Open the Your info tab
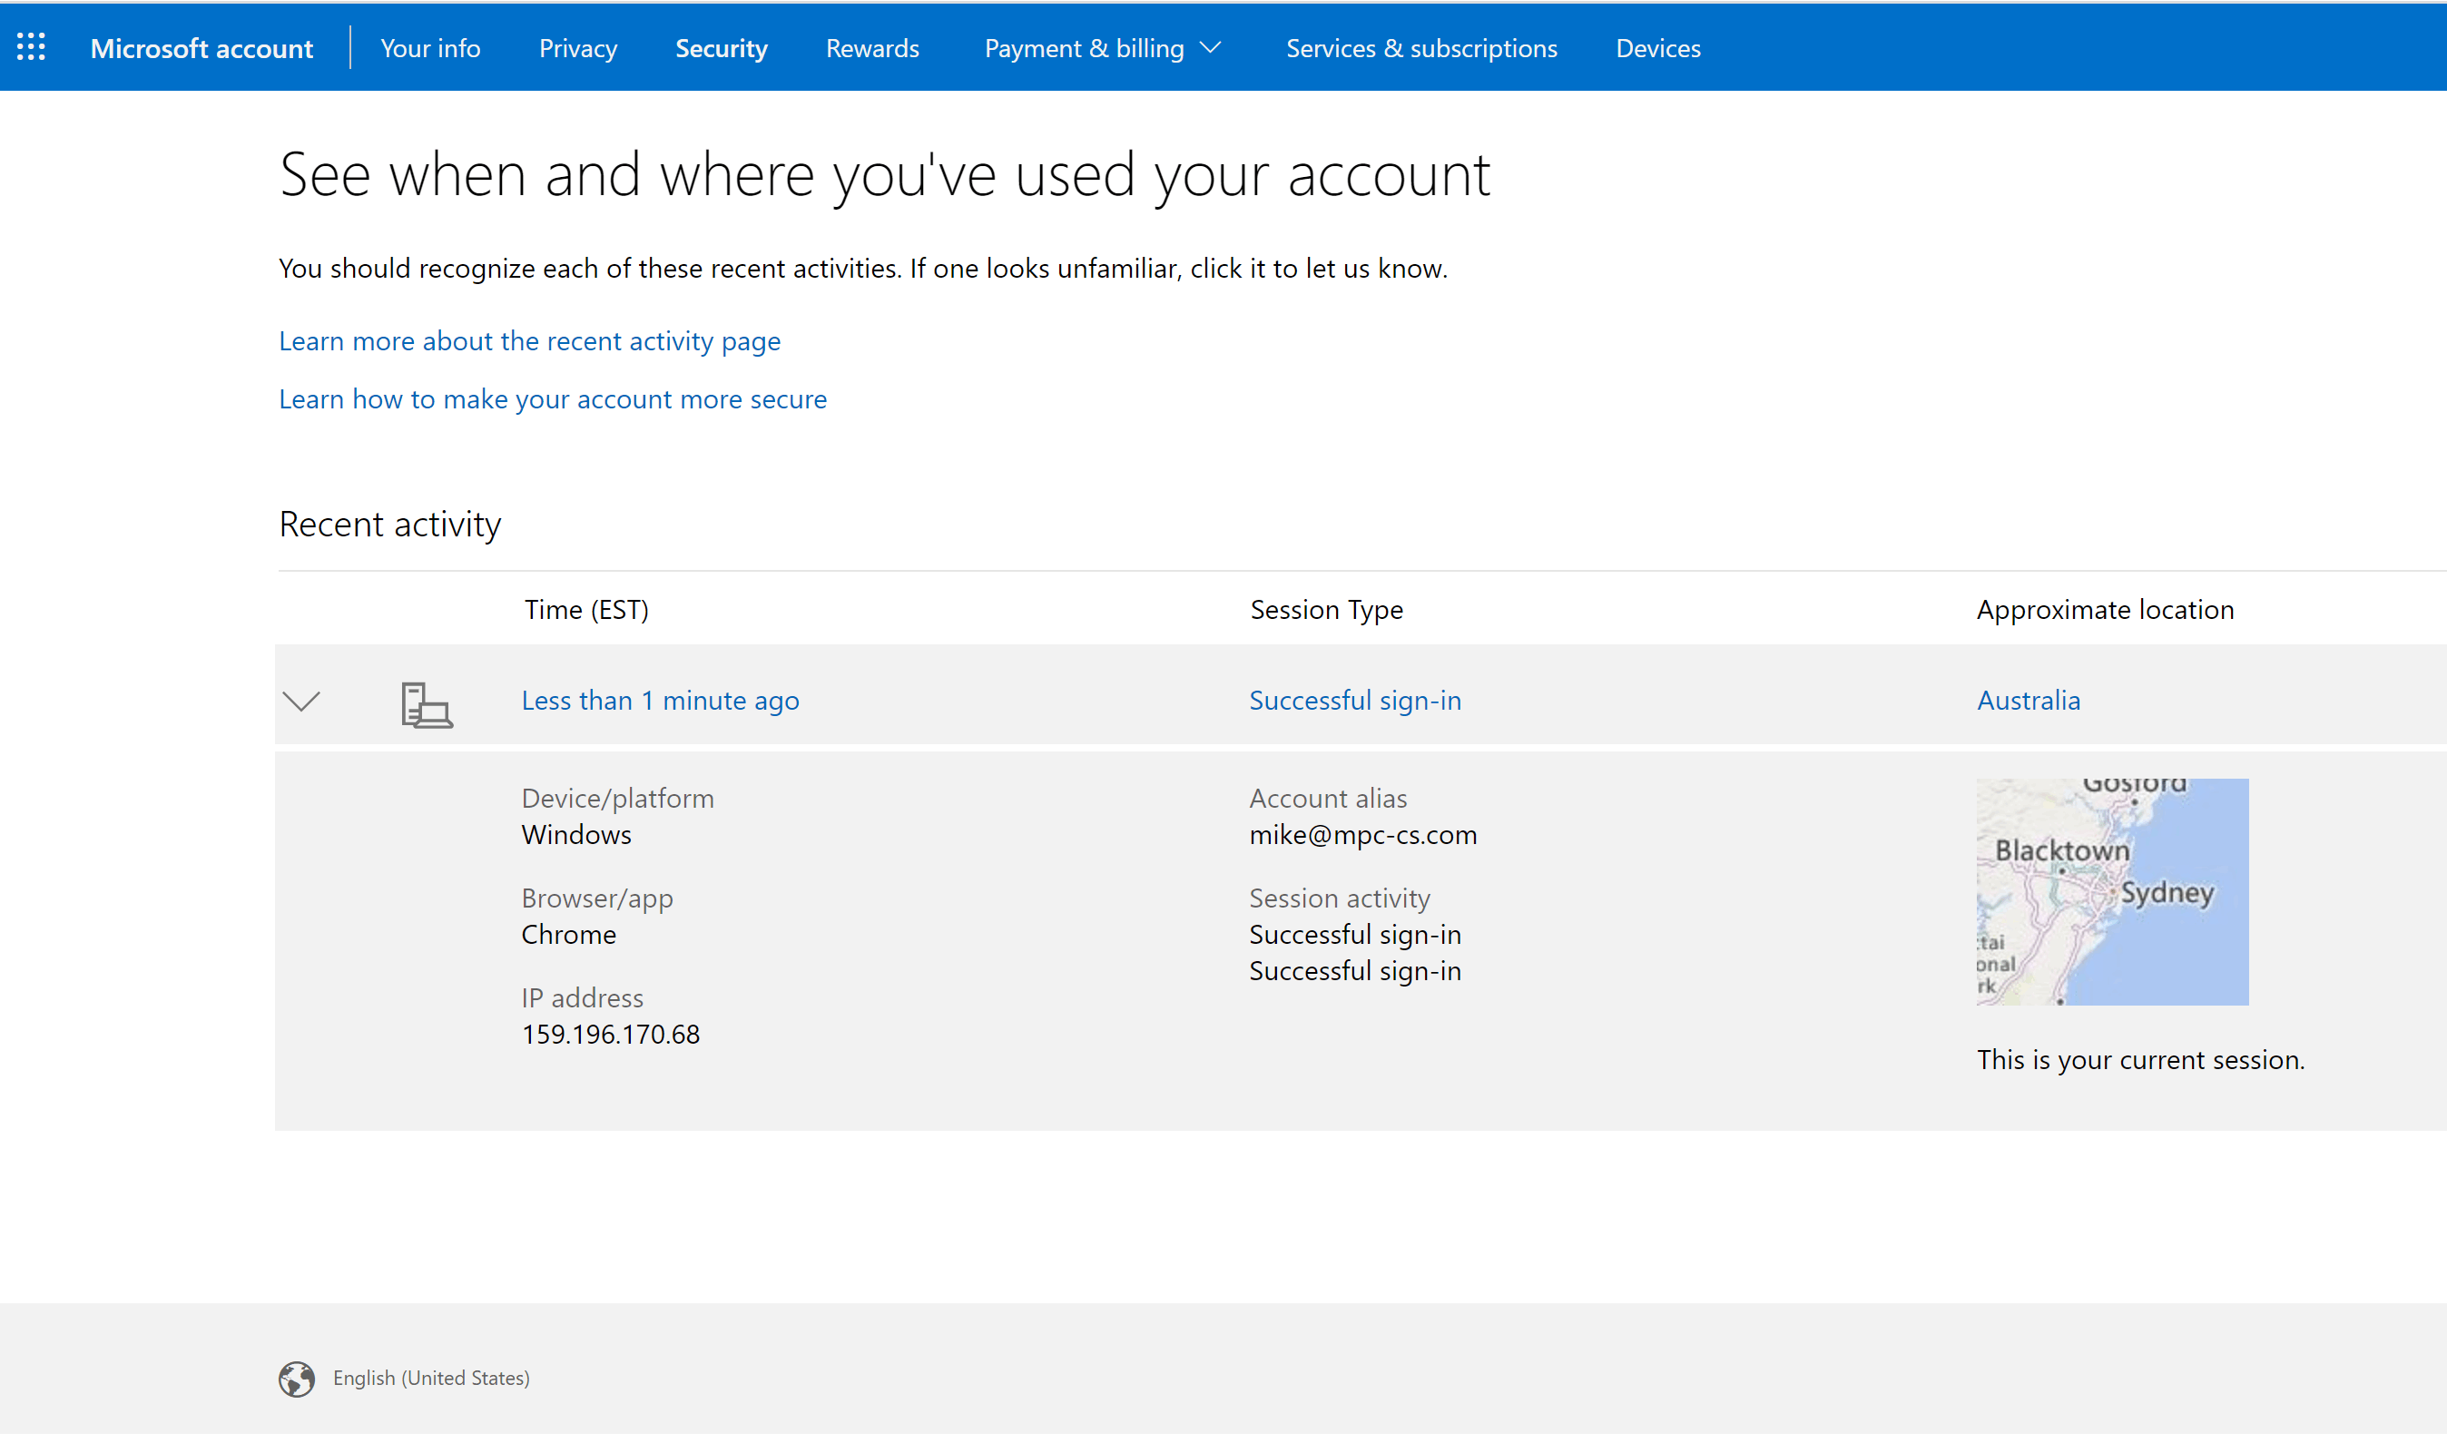2447x1453 pixels. pyautogui.click(x=430, y=48)
